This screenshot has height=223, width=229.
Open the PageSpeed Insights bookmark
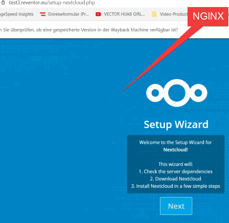[x=17, y=14]
